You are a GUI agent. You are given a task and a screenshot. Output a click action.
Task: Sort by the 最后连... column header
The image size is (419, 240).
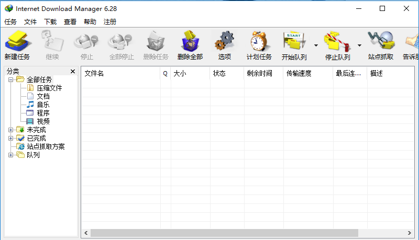pyautogui.click(x=350, y=73)
